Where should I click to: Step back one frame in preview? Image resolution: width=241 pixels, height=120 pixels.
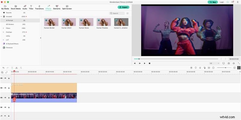(x=135, y=63)
